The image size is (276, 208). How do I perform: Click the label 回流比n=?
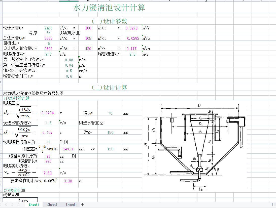pyautogui.click(x=11, y=43)
